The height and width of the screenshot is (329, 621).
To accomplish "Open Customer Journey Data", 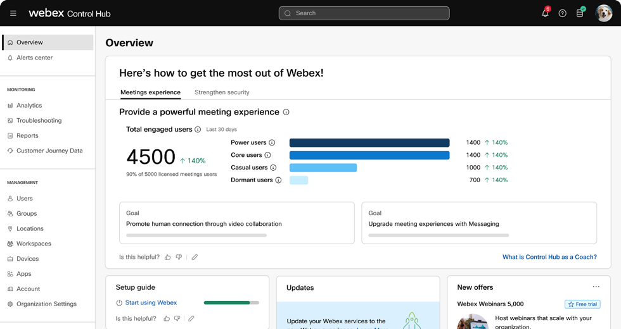I will point(48,151).
